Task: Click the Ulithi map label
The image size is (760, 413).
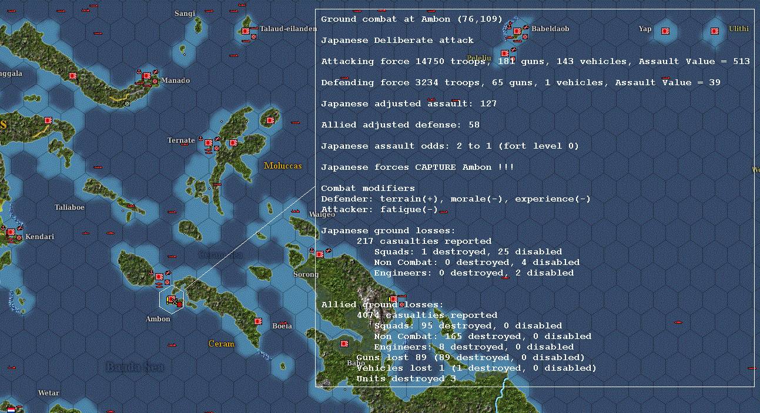Action: point(739,28)
